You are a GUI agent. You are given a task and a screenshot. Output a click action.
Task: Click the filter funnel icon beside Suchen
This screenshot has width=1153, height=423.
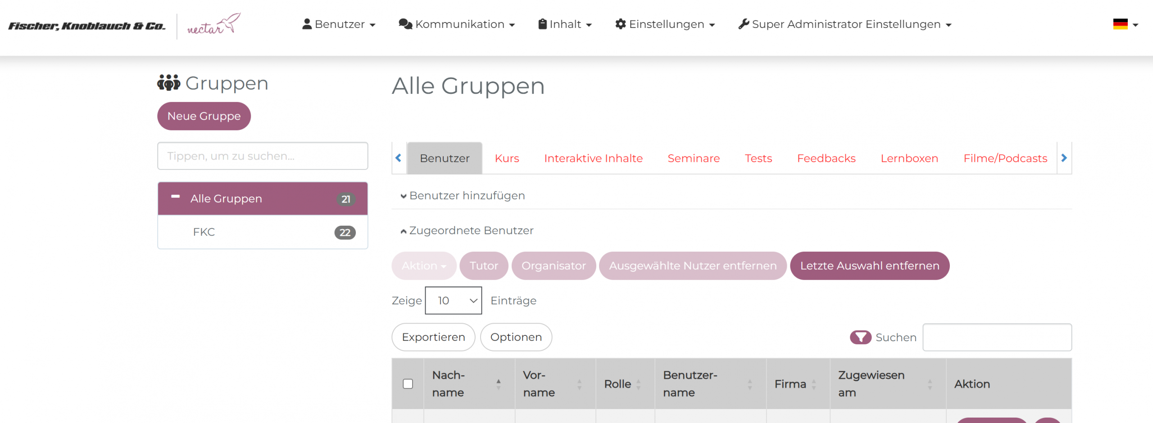tap(860, 337)
